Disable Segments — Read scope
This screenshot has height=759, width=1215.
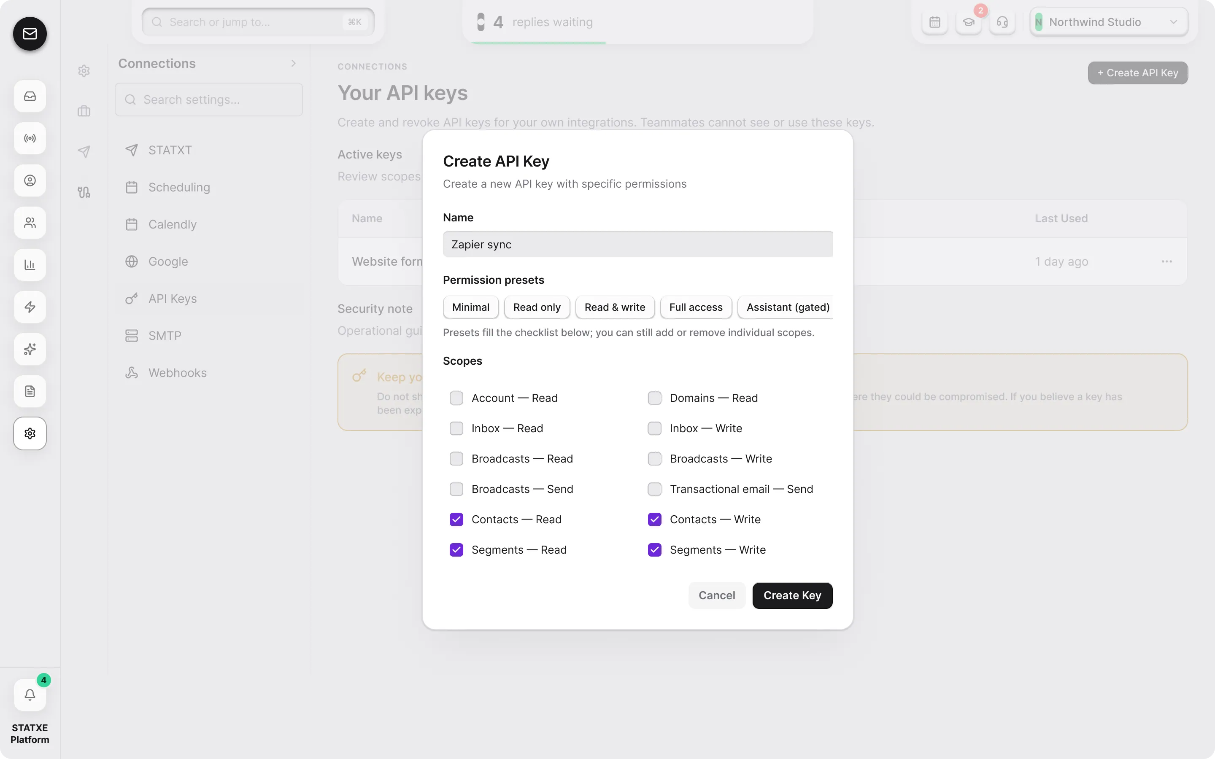tap(456, 550)
